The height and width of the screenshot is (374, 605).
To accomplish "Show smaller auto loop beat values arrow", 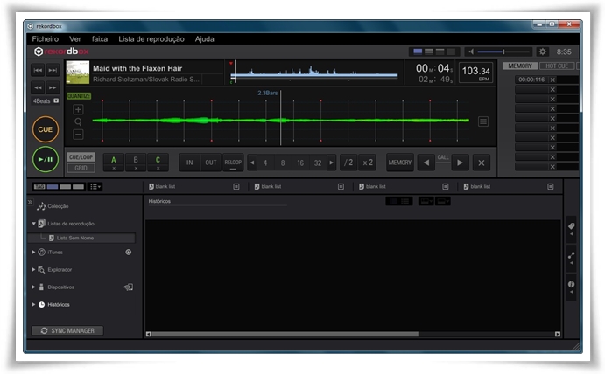I will coord(252,163).
